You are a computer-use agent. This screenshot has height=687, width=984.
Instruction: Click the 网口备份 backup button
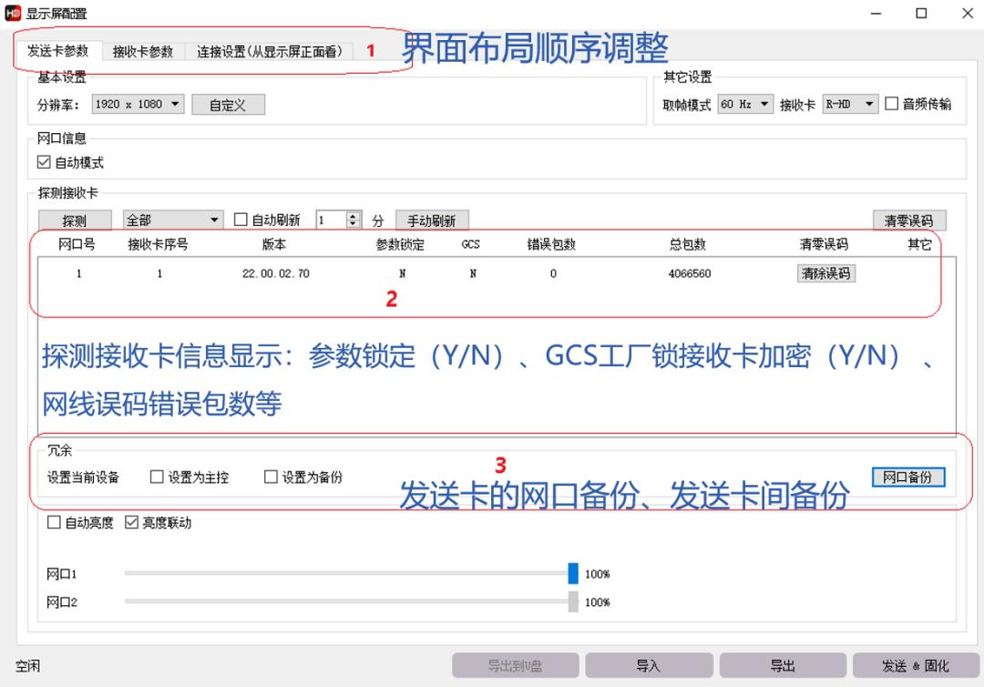point(907,476)
